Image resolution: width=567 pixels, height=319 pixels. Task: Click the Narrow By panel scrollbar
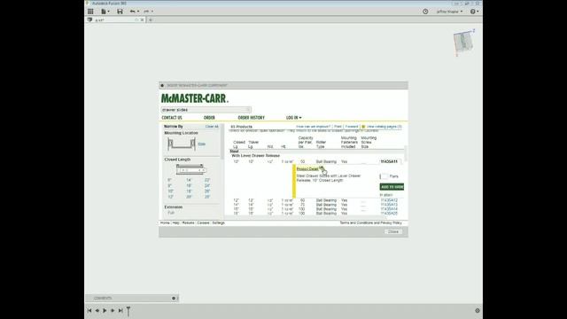(x=222, y=141)
